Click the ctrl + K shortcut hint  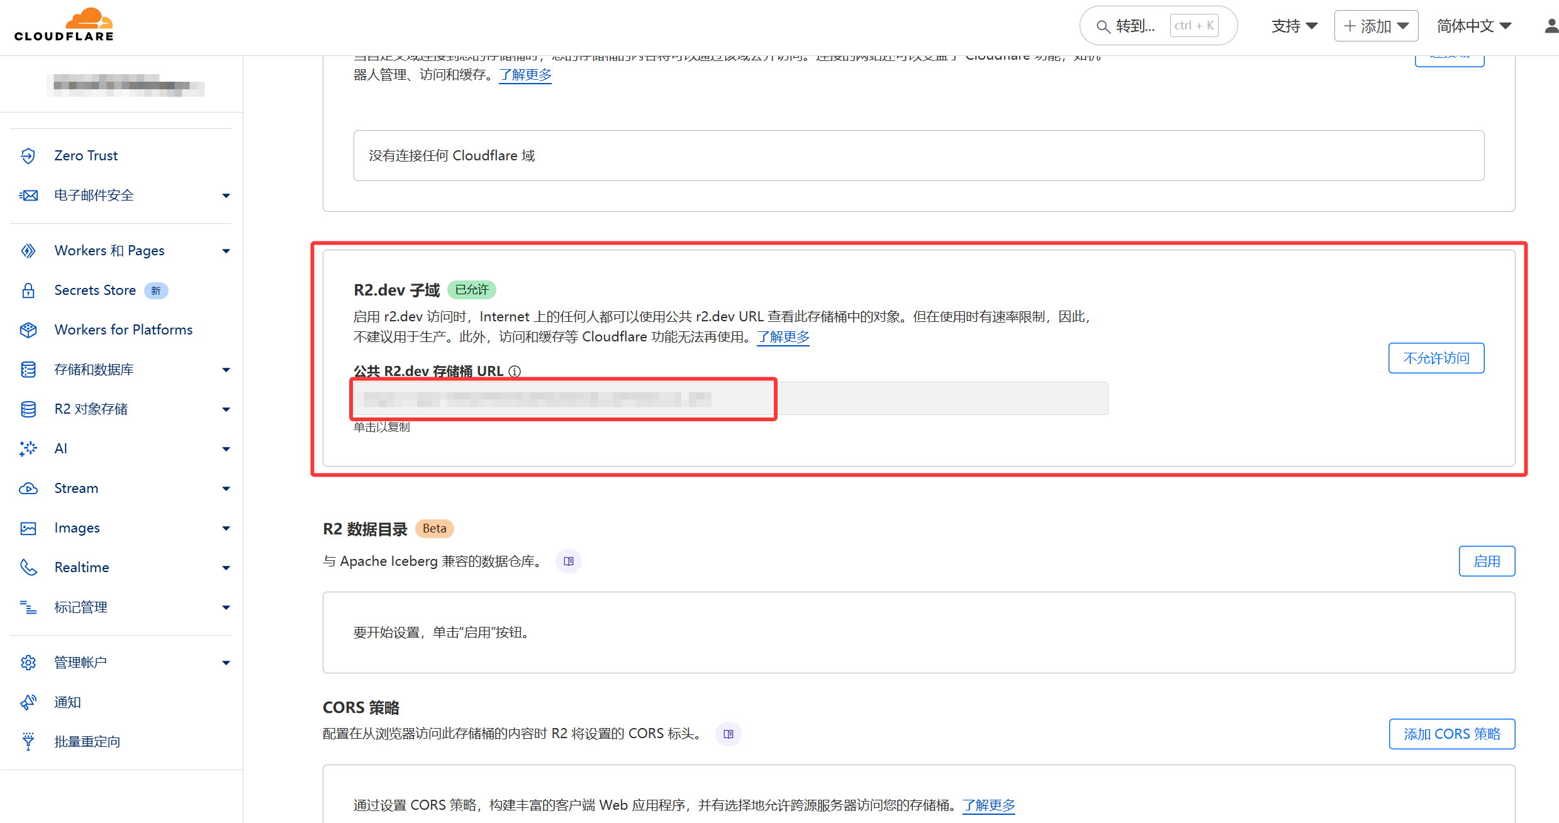(x=1194, y=26)
